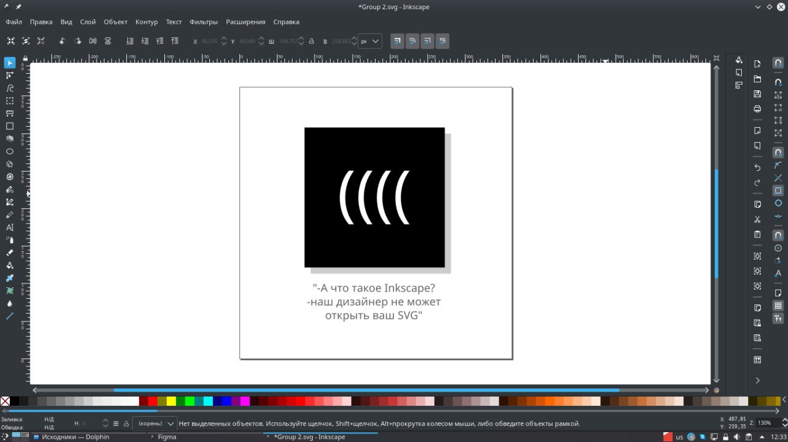This screenshot has width=788, height=442.
Task: Open palette menu arrow at right
Action: (x=784, y=400)
